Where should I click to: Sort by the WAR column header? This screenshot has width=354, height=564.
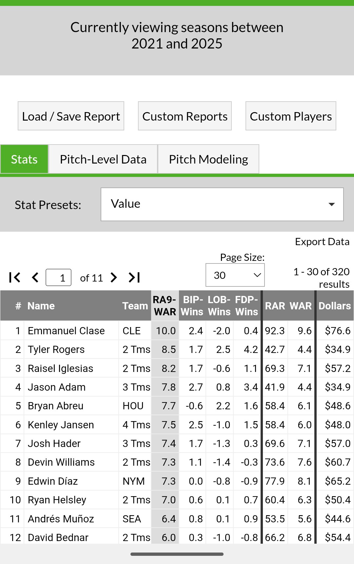[301, 306]
